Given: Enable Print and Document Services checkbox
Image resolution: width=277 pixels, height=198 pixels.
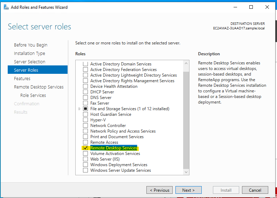Looking at the screenshot, I should pos(85,137).
